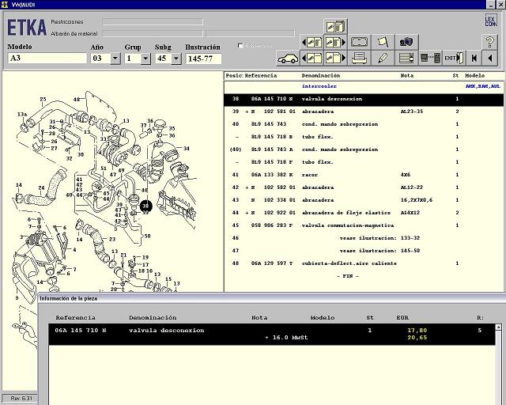Click callout number 34 in the diagram
Image resolution: width=506 pixels, height=405 pixels.
[x=187, y=149]
